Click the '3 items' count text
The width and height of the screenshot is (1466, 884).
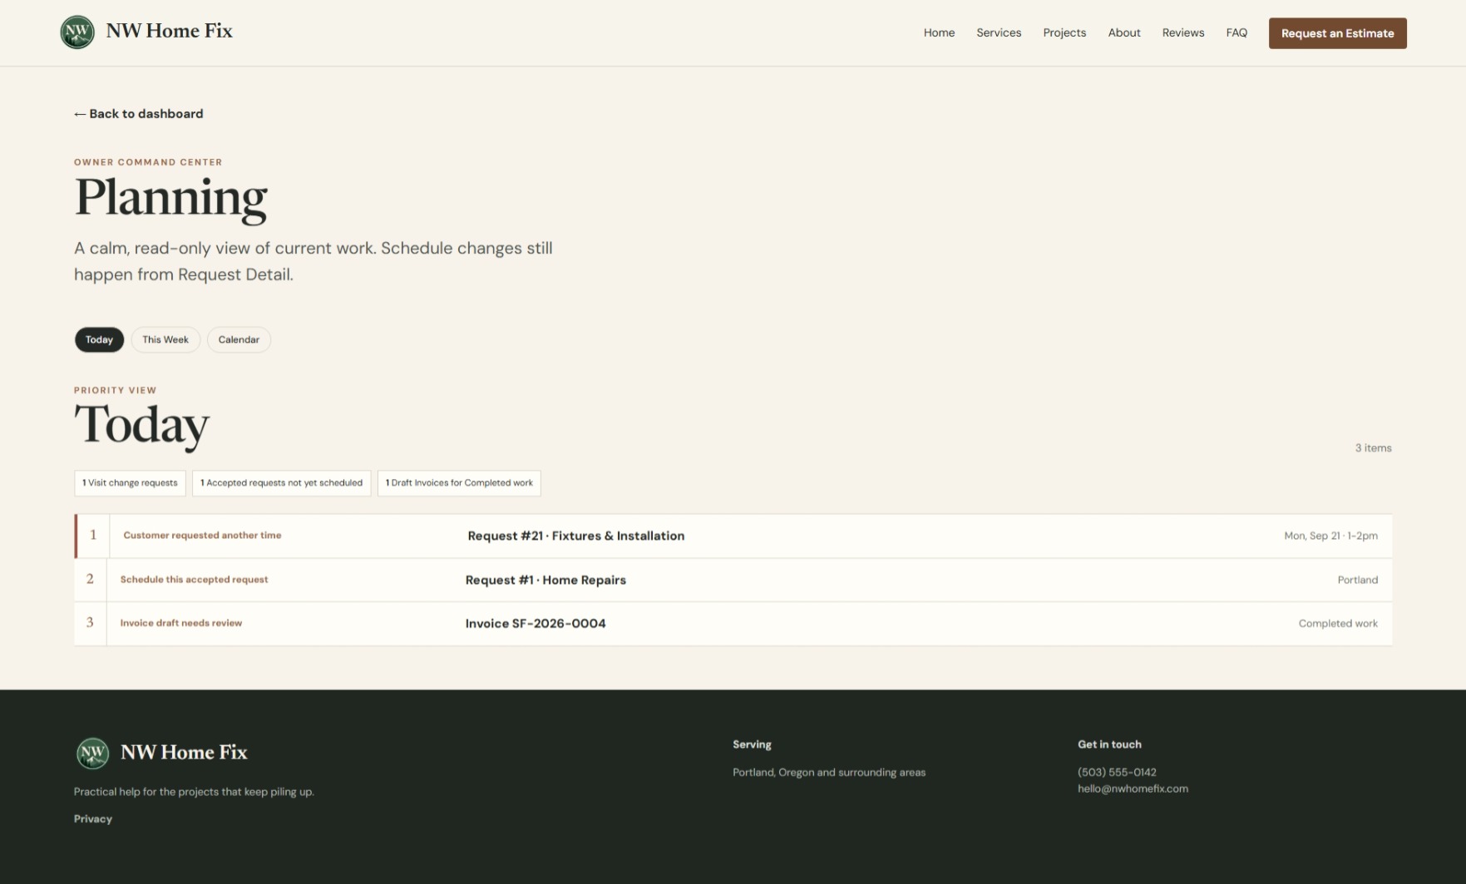(1373, 447)
